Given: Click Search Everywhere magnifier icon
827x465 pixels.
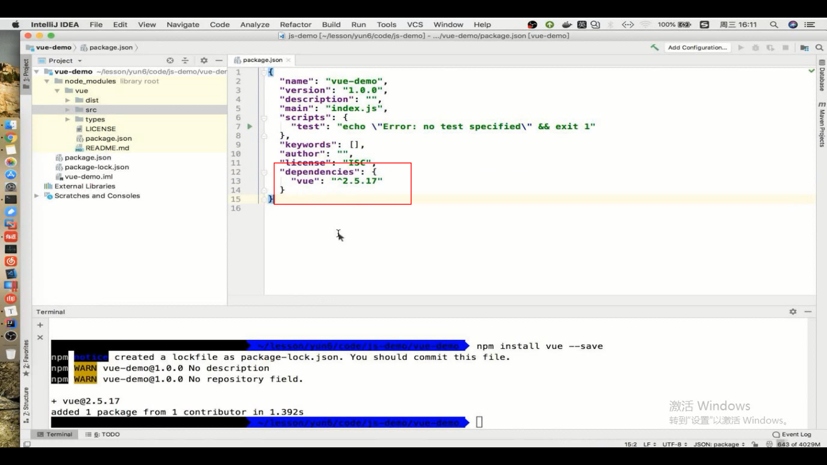Looking at the screenshot, I should [819, 47].
